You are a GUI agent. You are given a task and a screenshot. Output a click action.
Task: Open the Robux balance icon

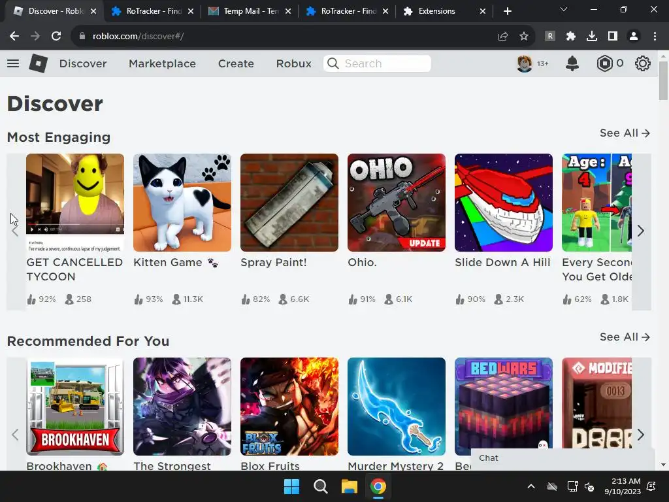(x=604, y=63)
